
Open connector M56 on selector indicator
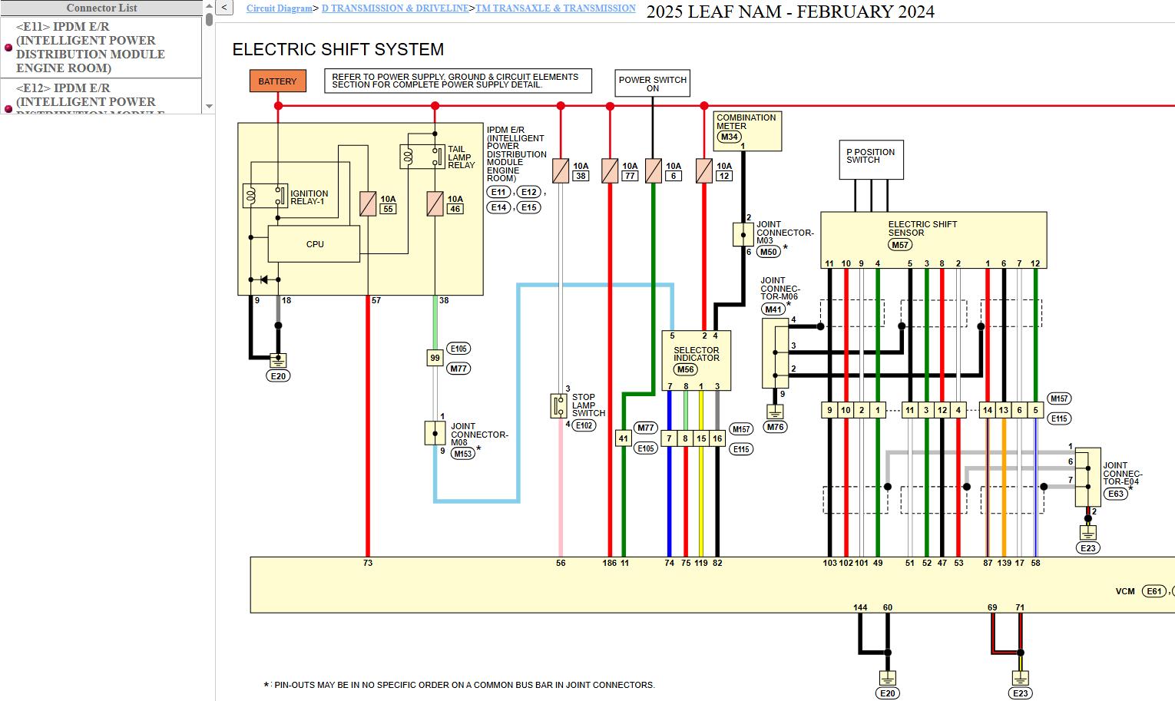coord(686,369)
